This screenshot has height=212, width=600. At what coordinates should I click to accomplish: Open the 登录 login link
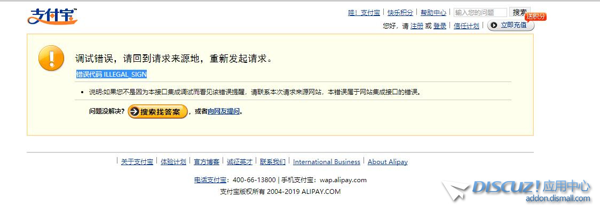tap(440, 26)
